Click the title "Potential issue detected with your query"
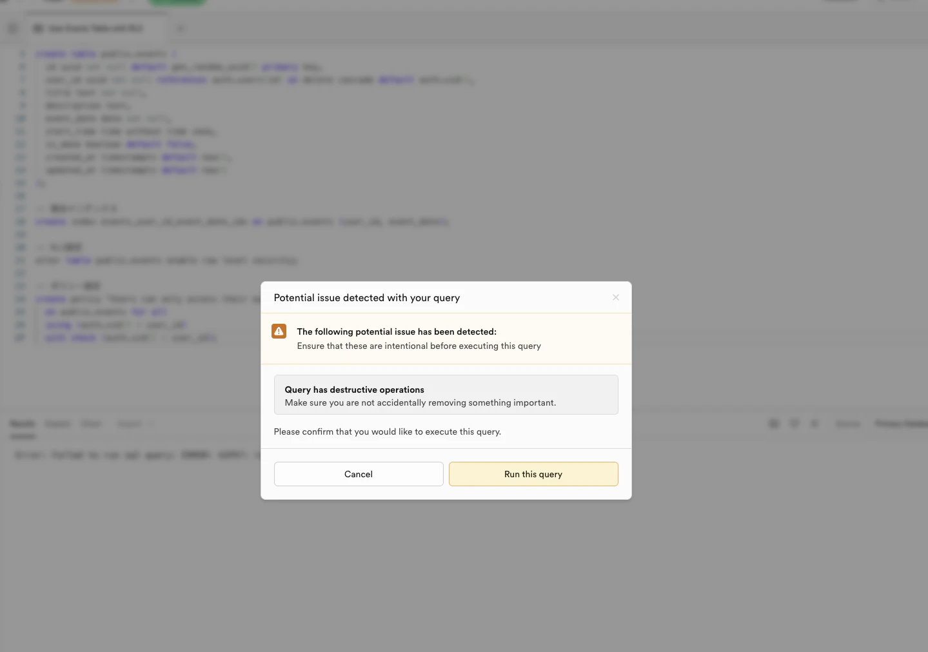The height and width of the screenshot is (652, 928). (x=367, y=298)
